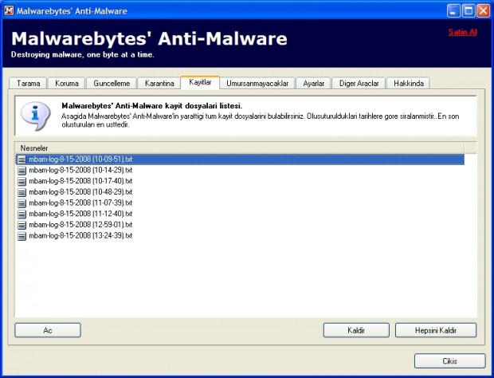Click file icon of mbam-log-8-15-2008 (12-59-01).txt
This screenshot has width=494, height=378.
coord(22,225)
